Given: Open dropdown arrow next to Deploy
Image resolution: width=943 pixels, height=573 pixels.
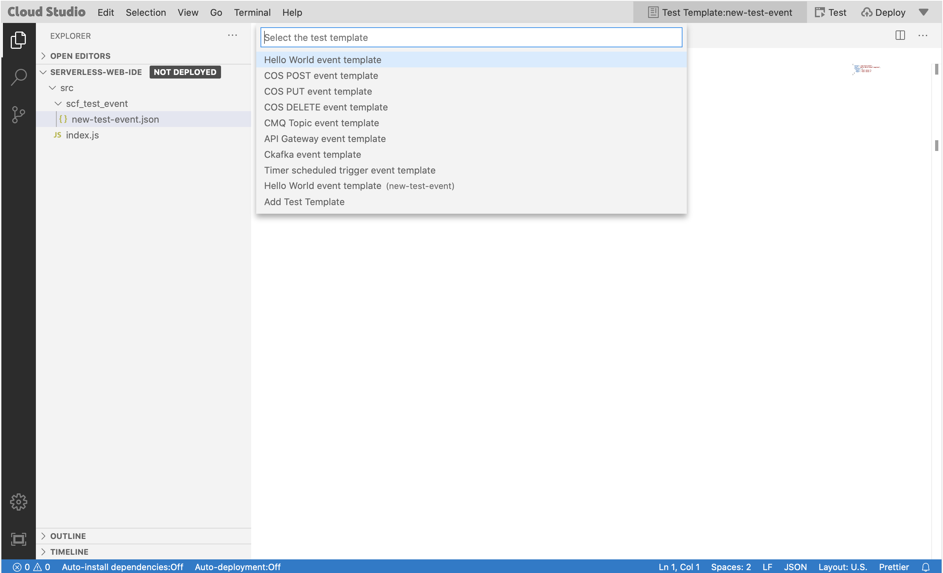Looking at the screenshot, I should click(x=924, y=13).
